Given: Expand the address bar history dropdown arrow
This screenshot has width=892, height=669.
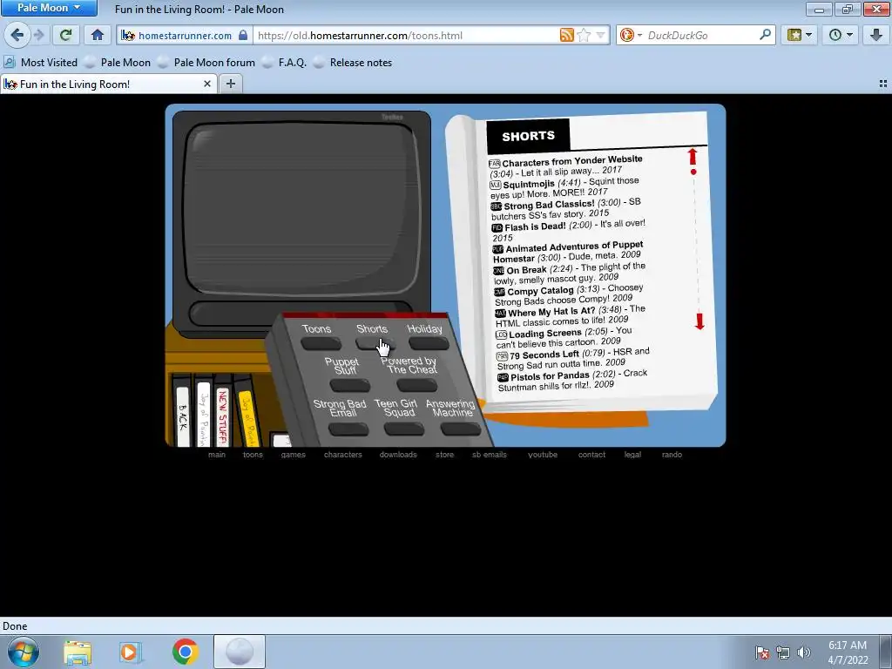Looking at the screenshot, I should click(x=601, y=35).
